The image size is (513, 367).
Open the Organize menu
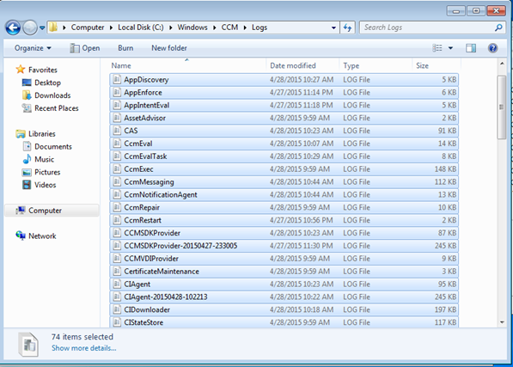[x=33, y=48]
